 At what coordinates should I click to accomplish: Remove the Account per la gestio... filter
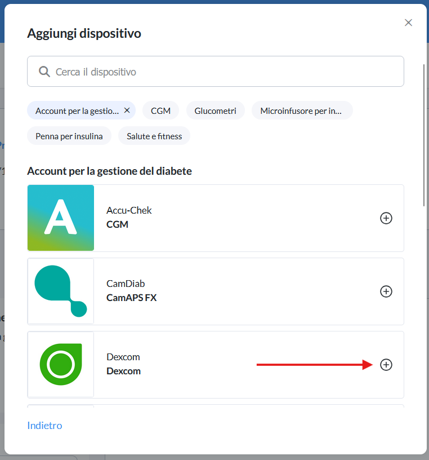point(127,110)
